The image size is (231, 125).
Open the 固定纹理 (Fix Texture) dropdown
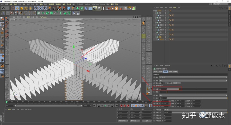(177, 83)
